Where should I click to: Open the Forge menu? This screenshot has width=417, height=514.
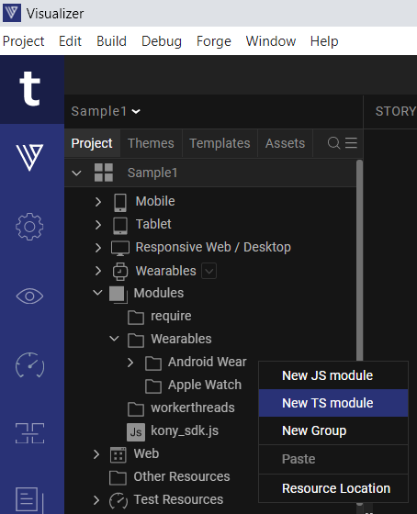pyautogui.click(x=214, y=41)
